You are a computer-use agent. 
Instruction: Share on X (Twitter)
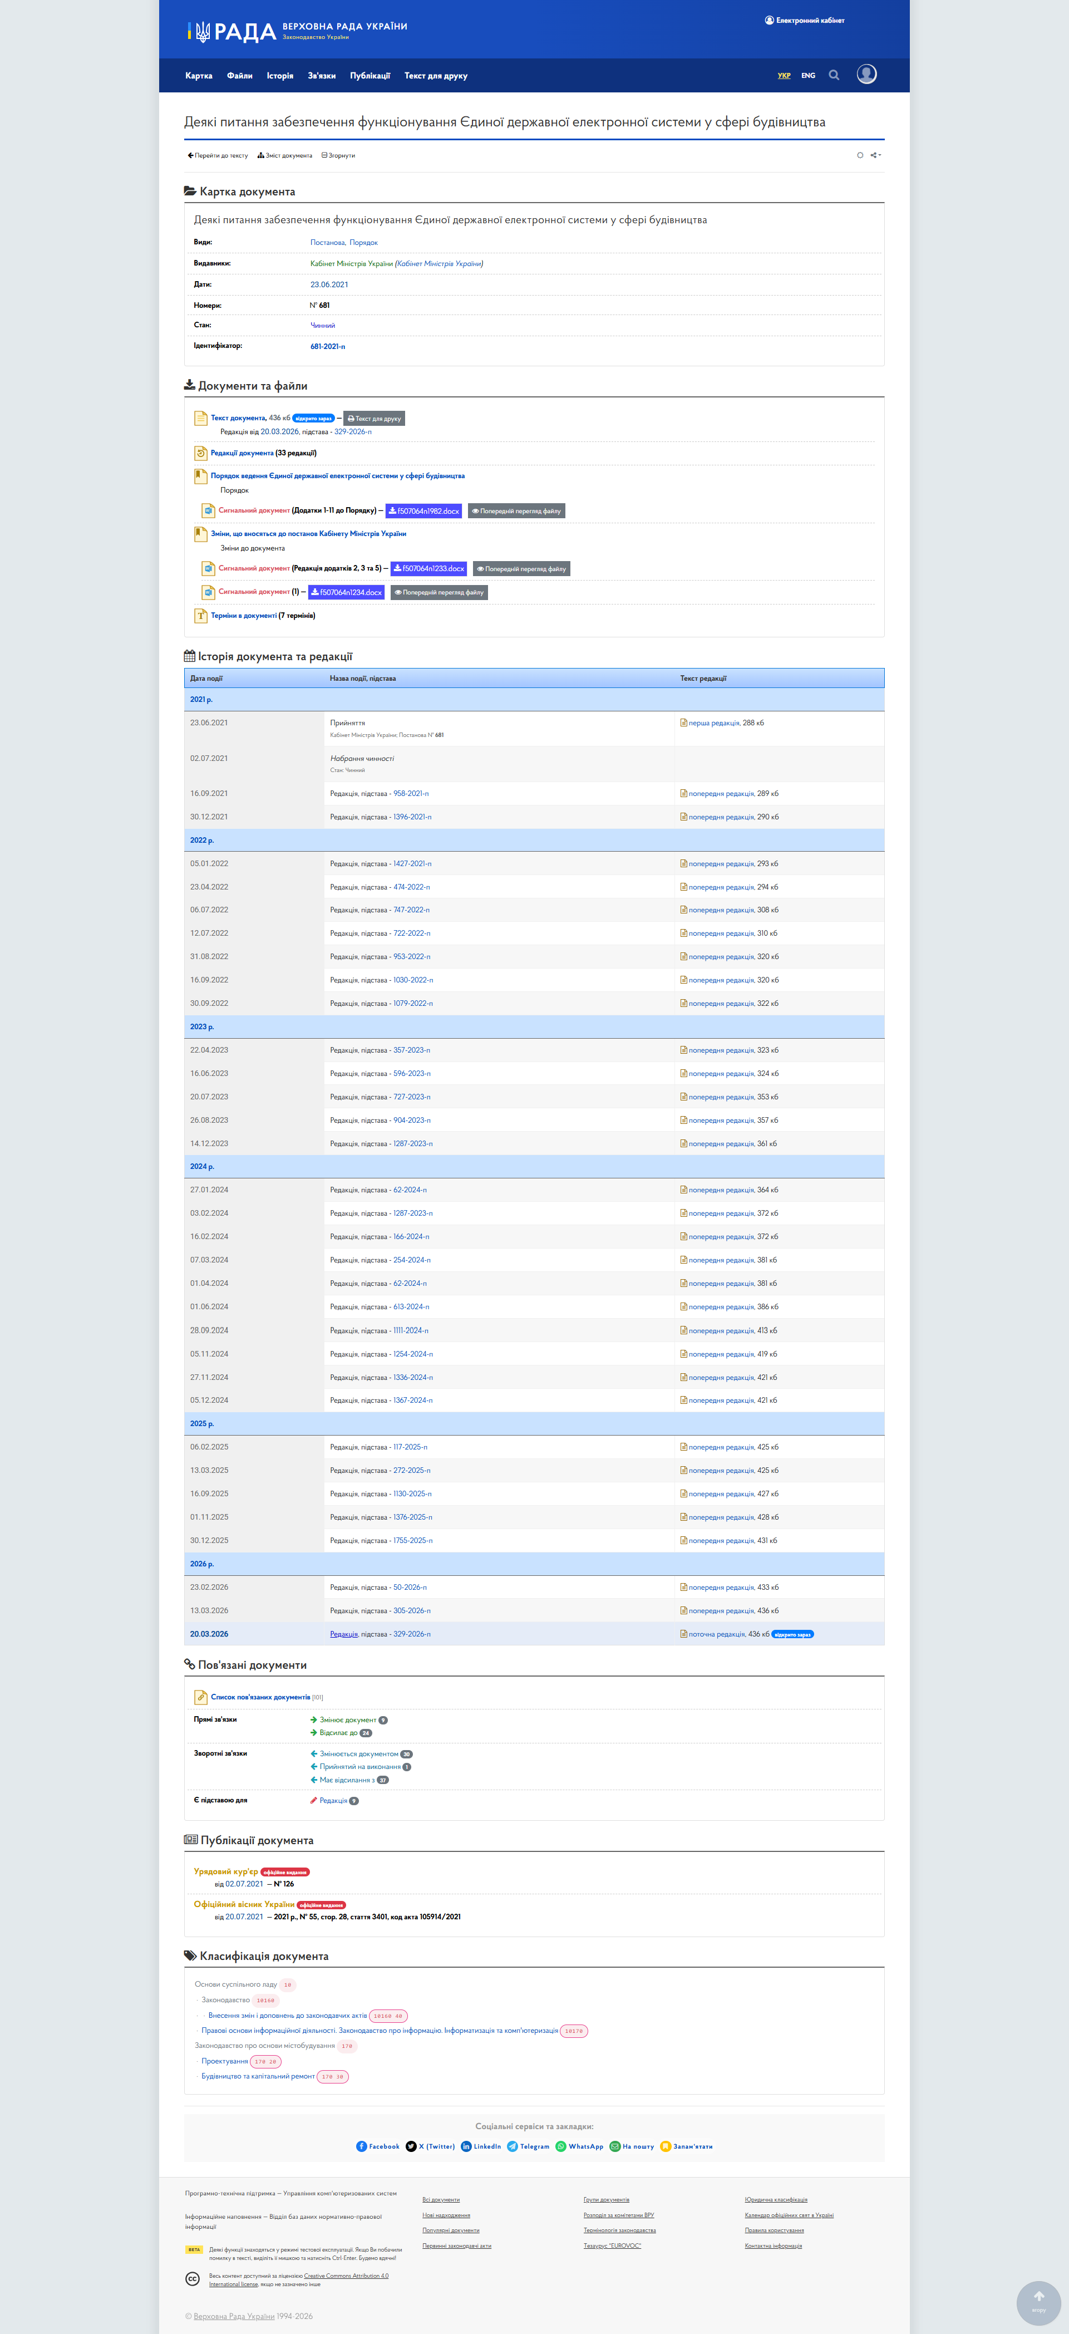pyautogui.click(x=430, y=2146)
